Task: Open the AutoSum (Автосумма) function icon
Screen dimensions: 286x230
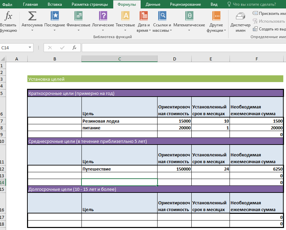Action: pos(32,16)
